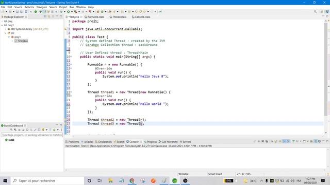The image size is (330, 185).
Task: Open the File menu
Action: point(3,7)
